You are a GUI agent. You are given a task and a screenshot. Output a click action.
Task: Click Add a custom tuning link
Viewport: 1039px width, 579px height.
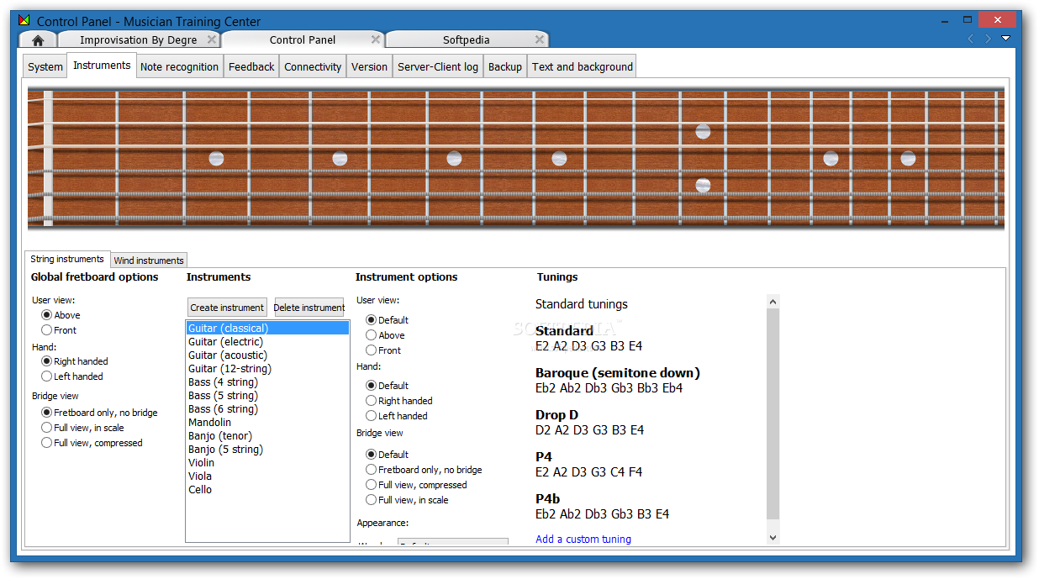coord(583,540)
